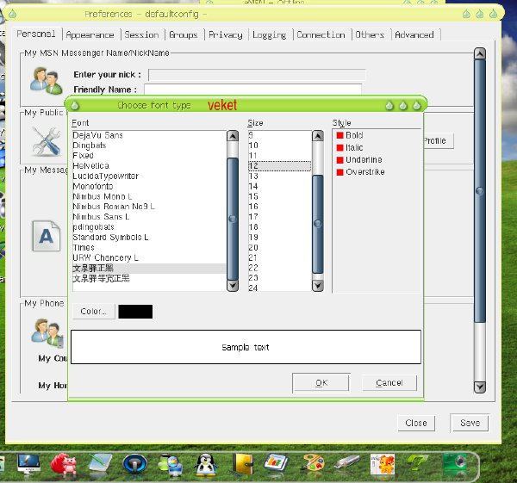Click the Sample text preview box
The height and width of the screenshot is (483, 517).
[246, 347]
